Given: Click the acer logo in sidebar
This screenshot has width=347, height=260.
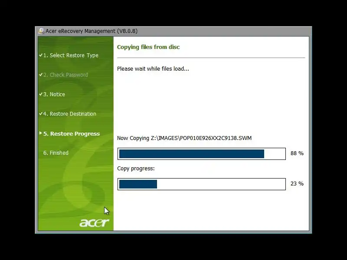Looking at the screenshot, I should (x=94, y=223).
